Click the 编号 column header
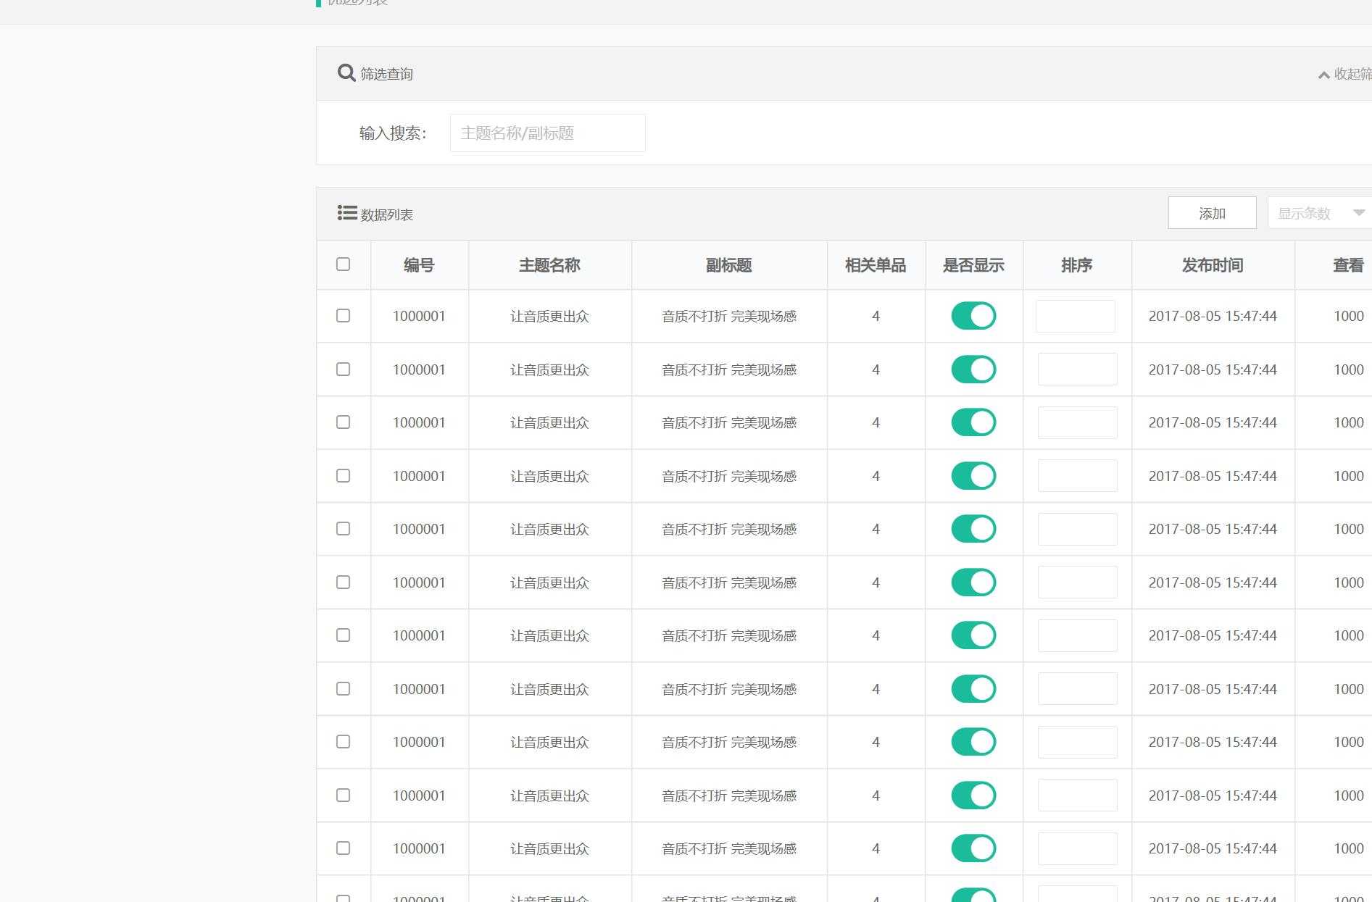 (x=419, y=265)
